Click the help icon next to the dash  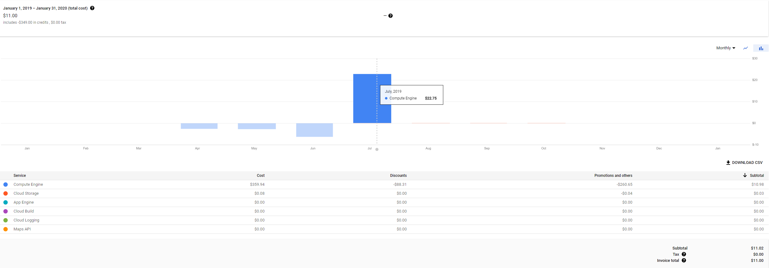[391, 16]
